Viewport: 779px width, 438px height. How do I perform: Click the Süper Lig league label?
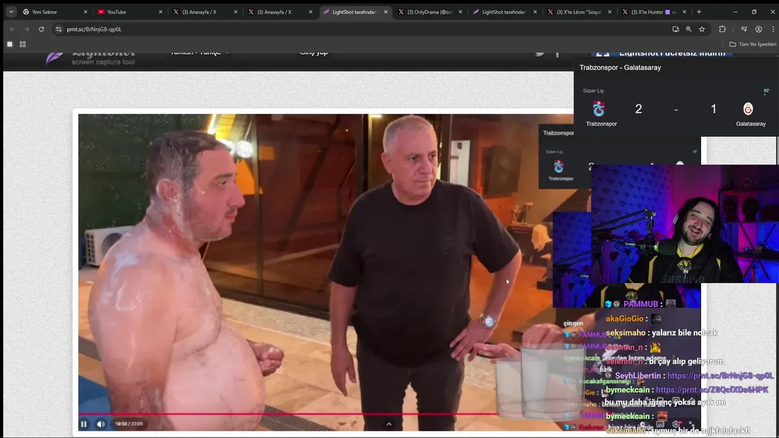(593, 91)
